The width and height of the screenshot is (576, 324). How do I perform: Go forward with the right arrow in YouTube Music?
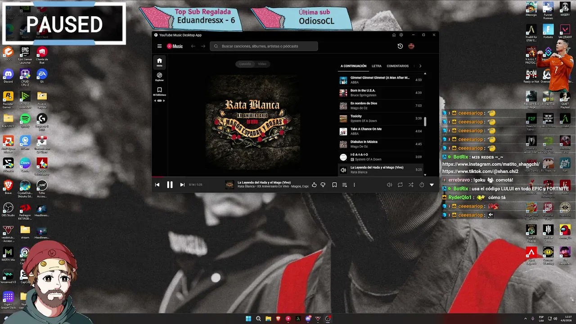tap(203, 46)
